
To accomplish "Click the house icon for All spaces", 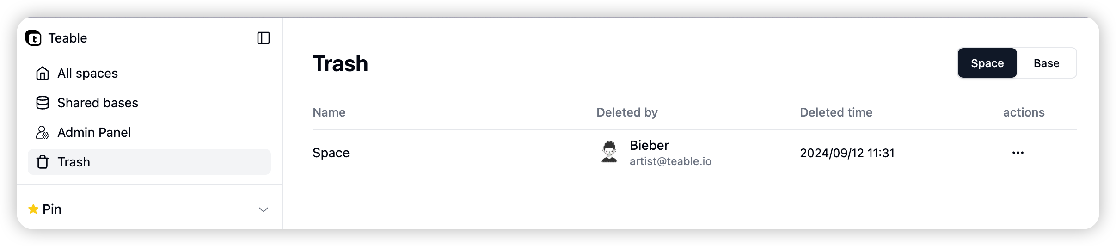I will coord(43,73).
